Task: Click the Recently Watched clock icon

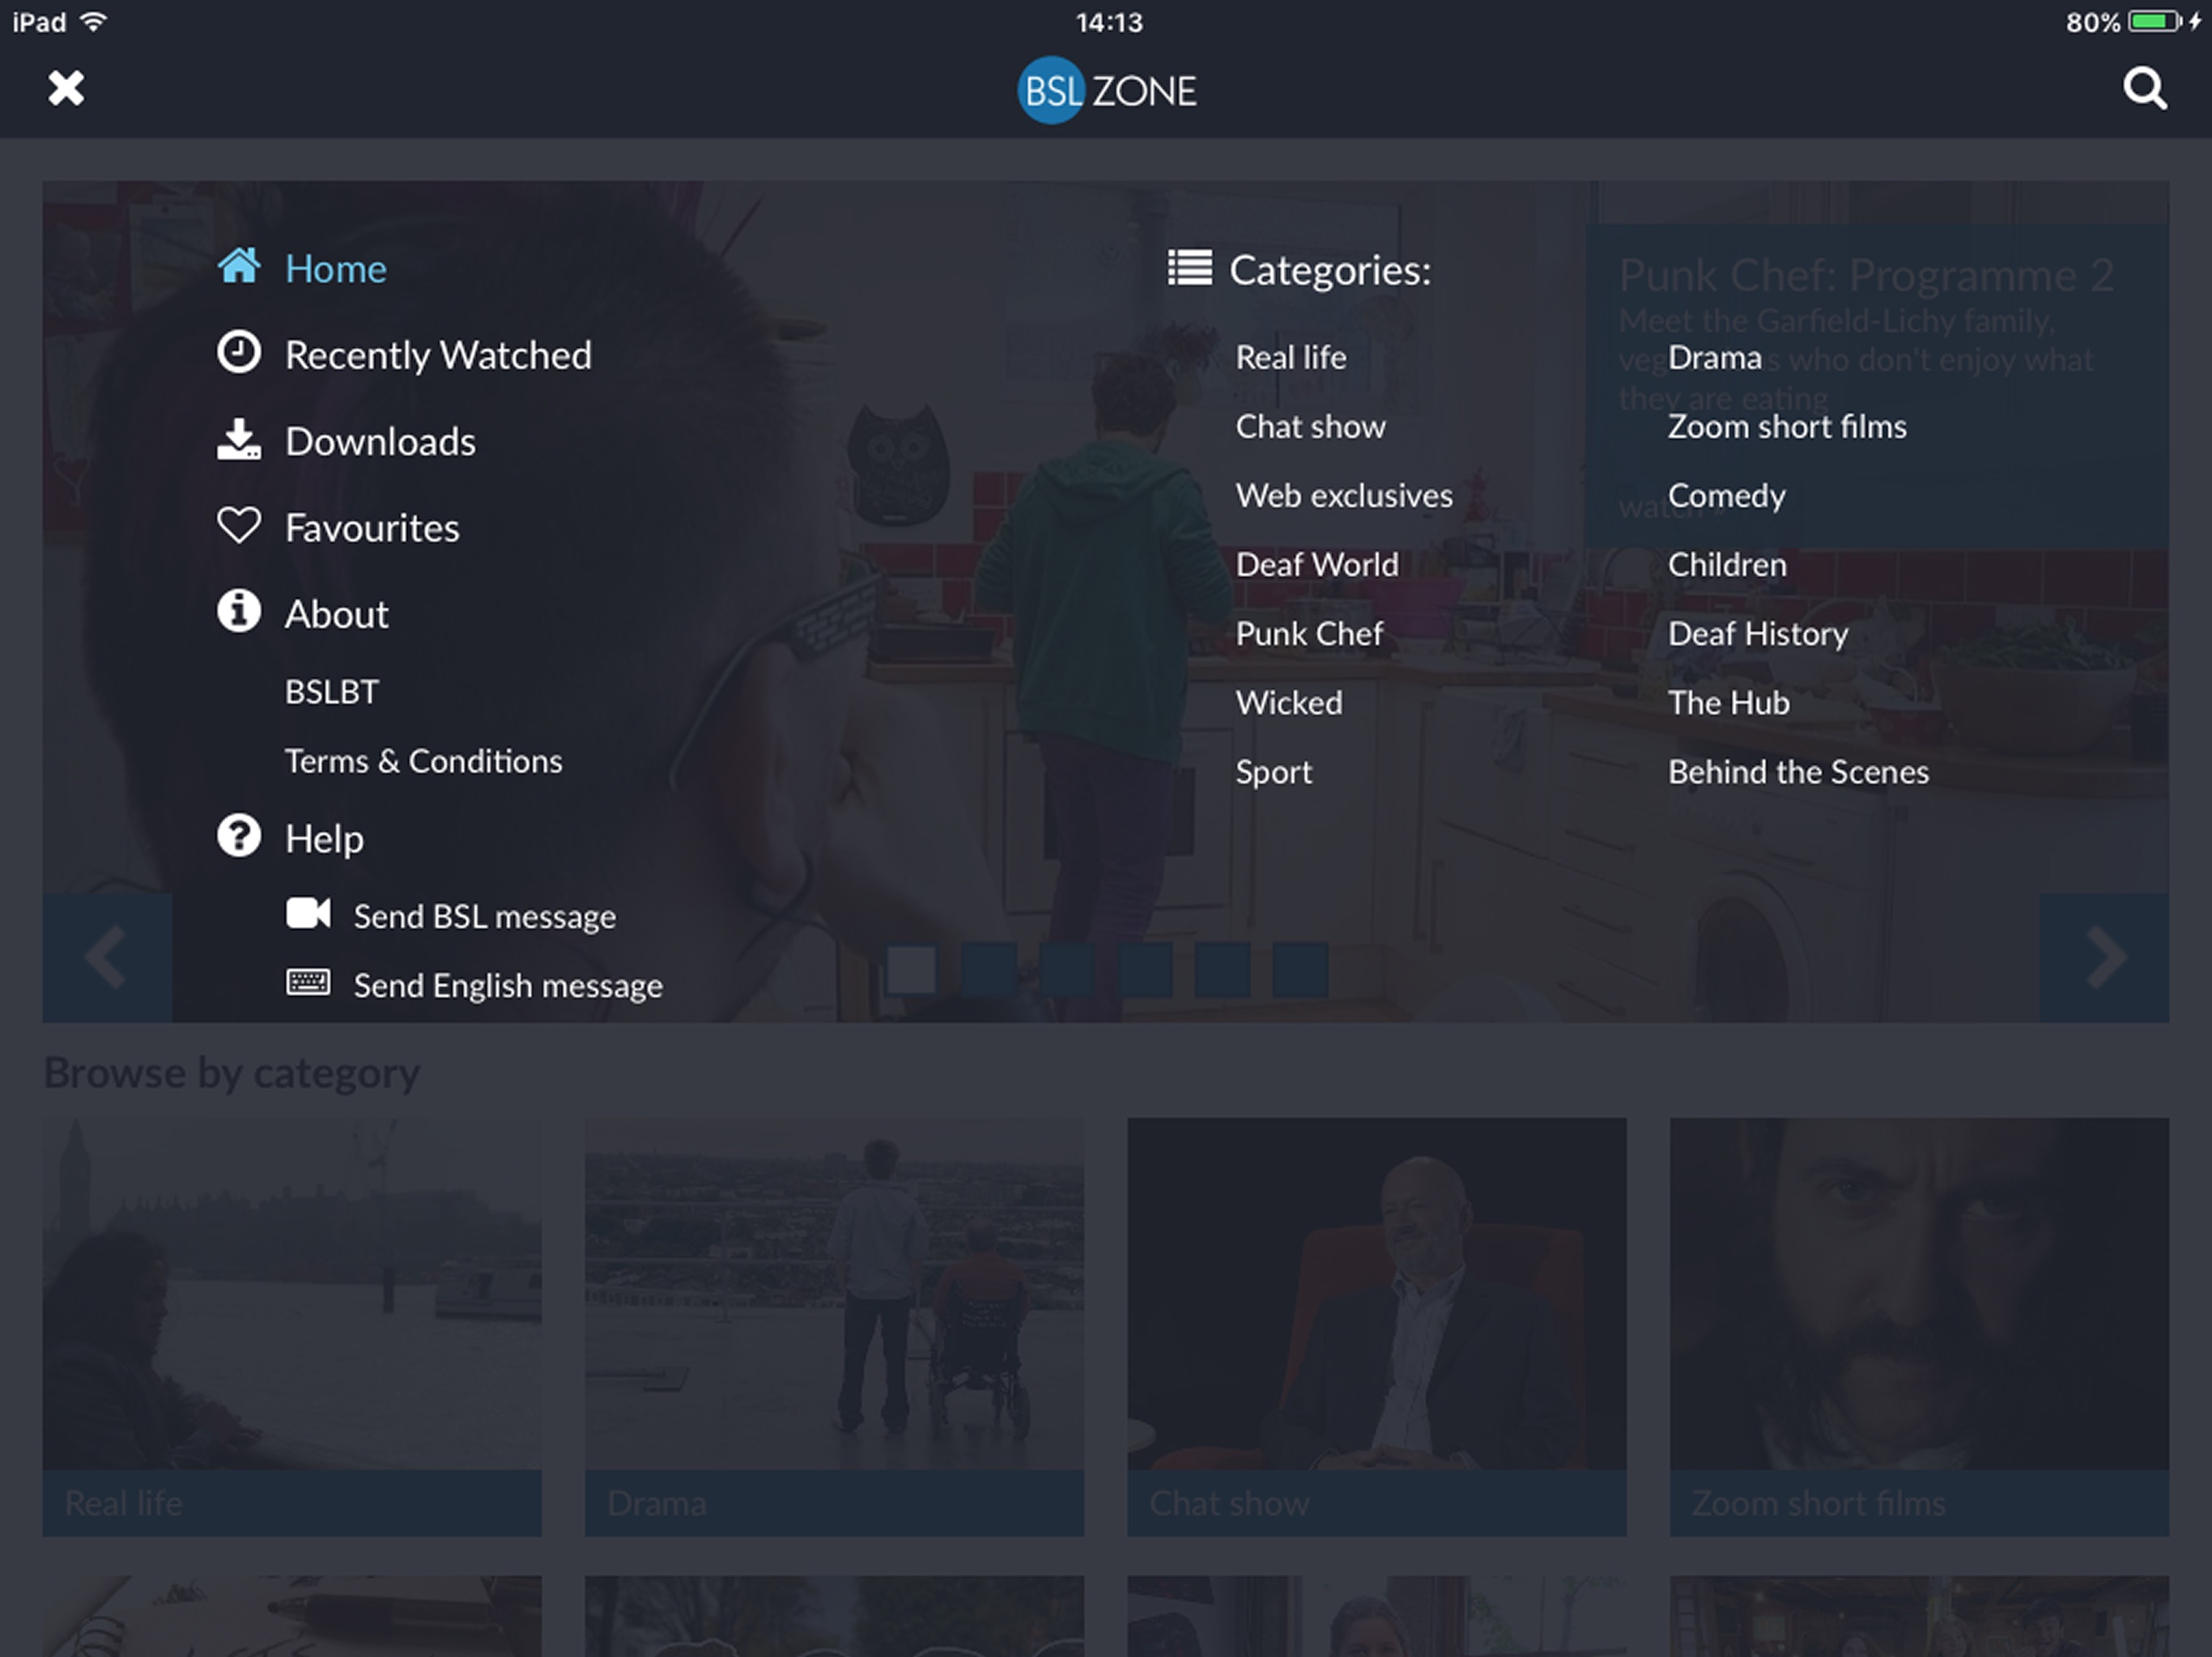Action: (239, 352)
